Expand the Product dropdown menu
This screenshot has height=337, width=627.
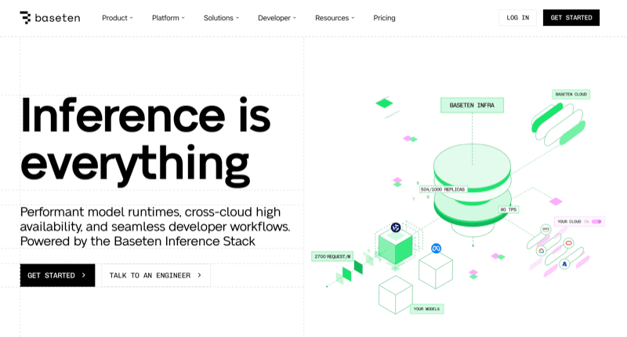[x=118, y=17]
